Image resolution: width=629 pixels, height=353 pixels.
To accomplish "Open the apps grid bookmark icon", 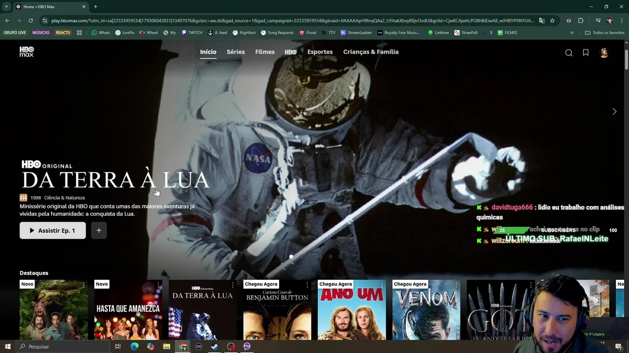I will (x=79, y=33).
